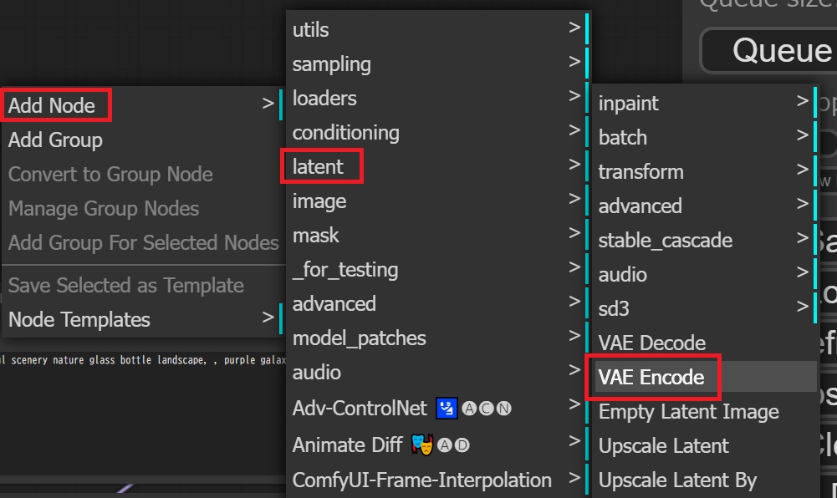Expand the inpaint submenu chevron
The height and width of the screenshot is (498, 837).
coord(801,103)
